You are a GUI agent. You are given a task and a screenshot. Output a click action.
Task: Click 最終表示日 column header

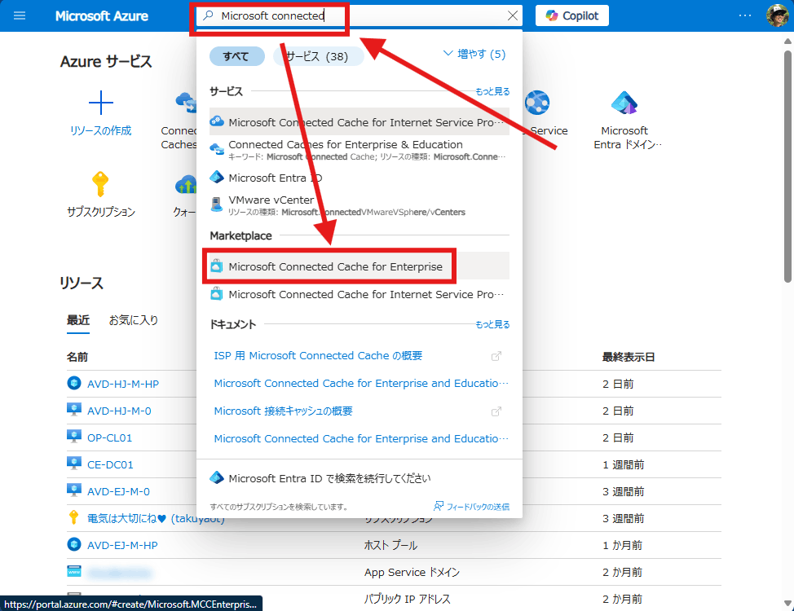pyautogui.click(x=629, y=357)
